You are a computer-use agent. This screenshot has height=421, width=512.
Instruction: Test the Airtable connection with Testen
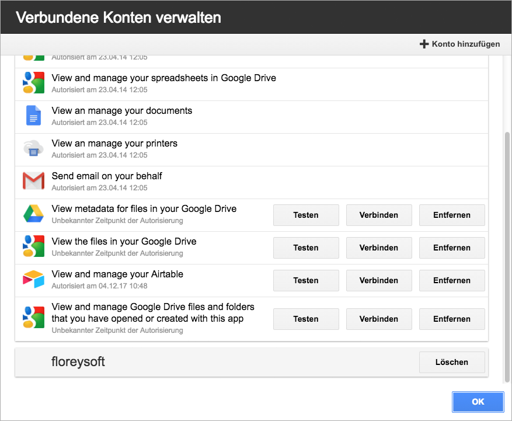(306, 280)
